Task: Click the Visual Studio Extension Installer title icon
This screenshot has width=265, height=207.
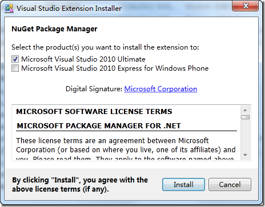Action: pos(9,9)
